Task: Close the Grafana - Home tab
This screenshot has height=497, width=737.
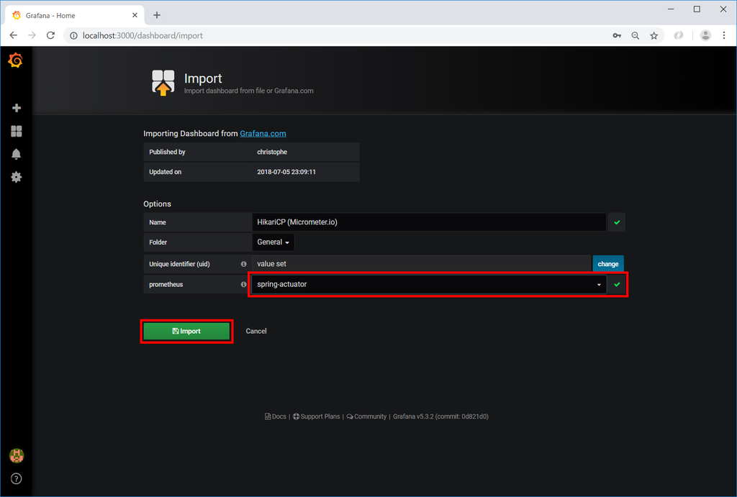Action: pos(135,15)
